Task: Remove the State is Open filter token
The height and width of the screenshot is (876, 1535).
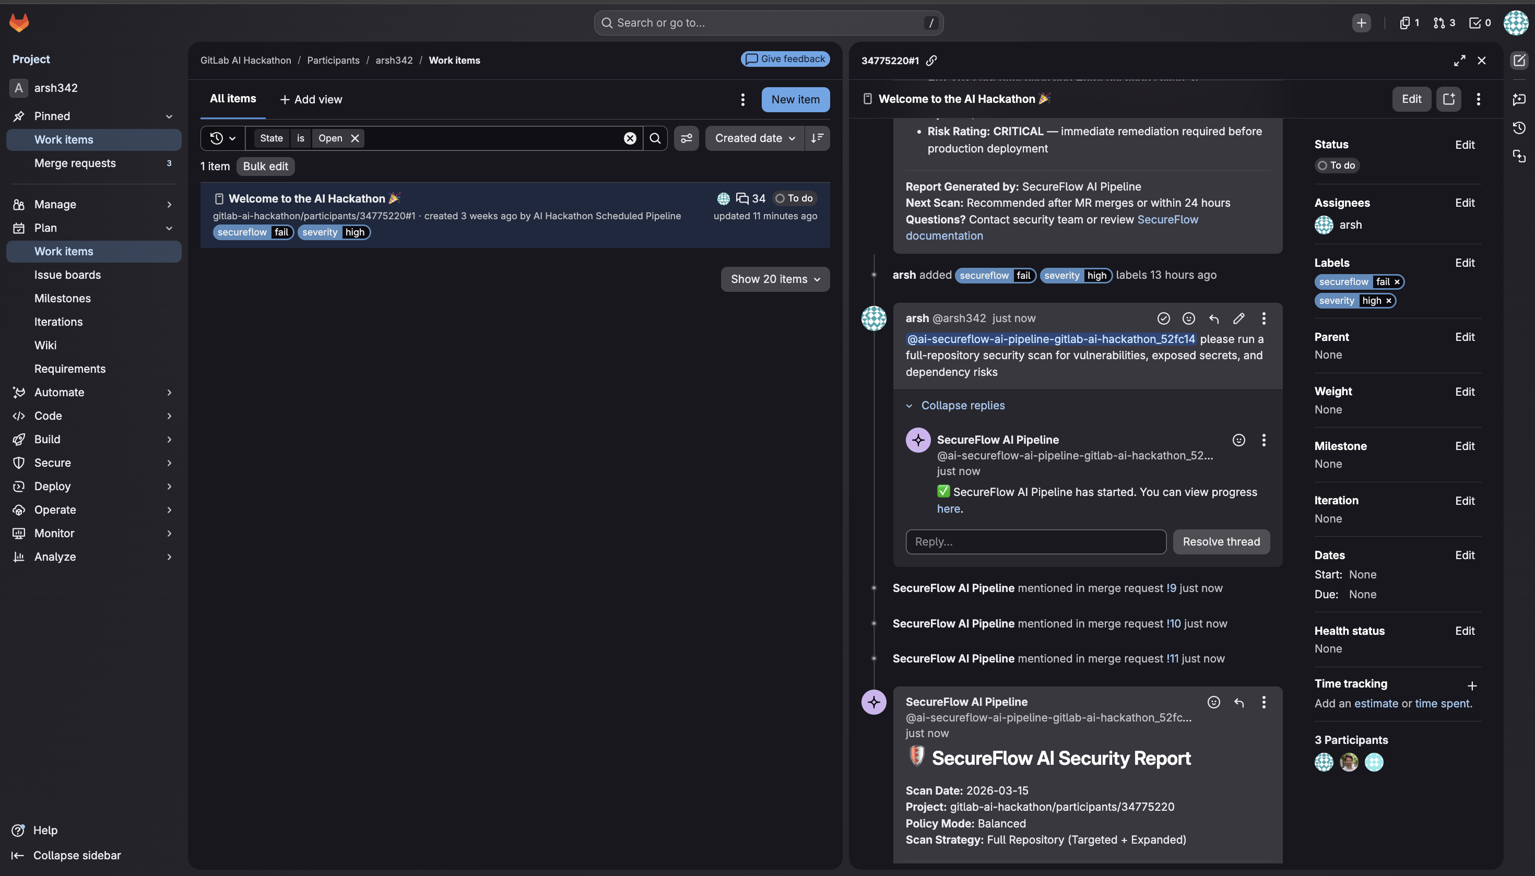Action: coord(355,138)
